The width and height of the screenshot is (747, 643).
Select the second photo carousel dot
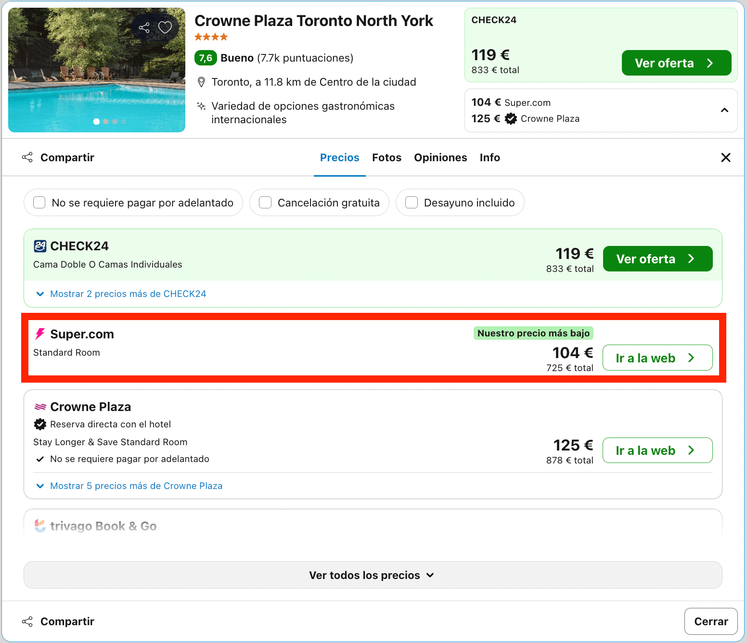(x=106, y=122)
